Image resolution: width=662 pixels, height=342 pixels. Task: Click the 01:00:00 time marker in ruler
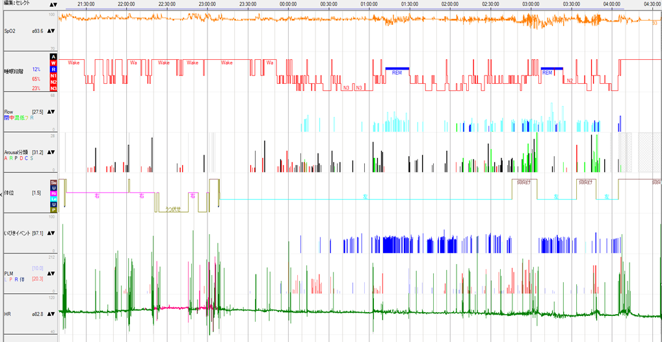pos(369,4)
